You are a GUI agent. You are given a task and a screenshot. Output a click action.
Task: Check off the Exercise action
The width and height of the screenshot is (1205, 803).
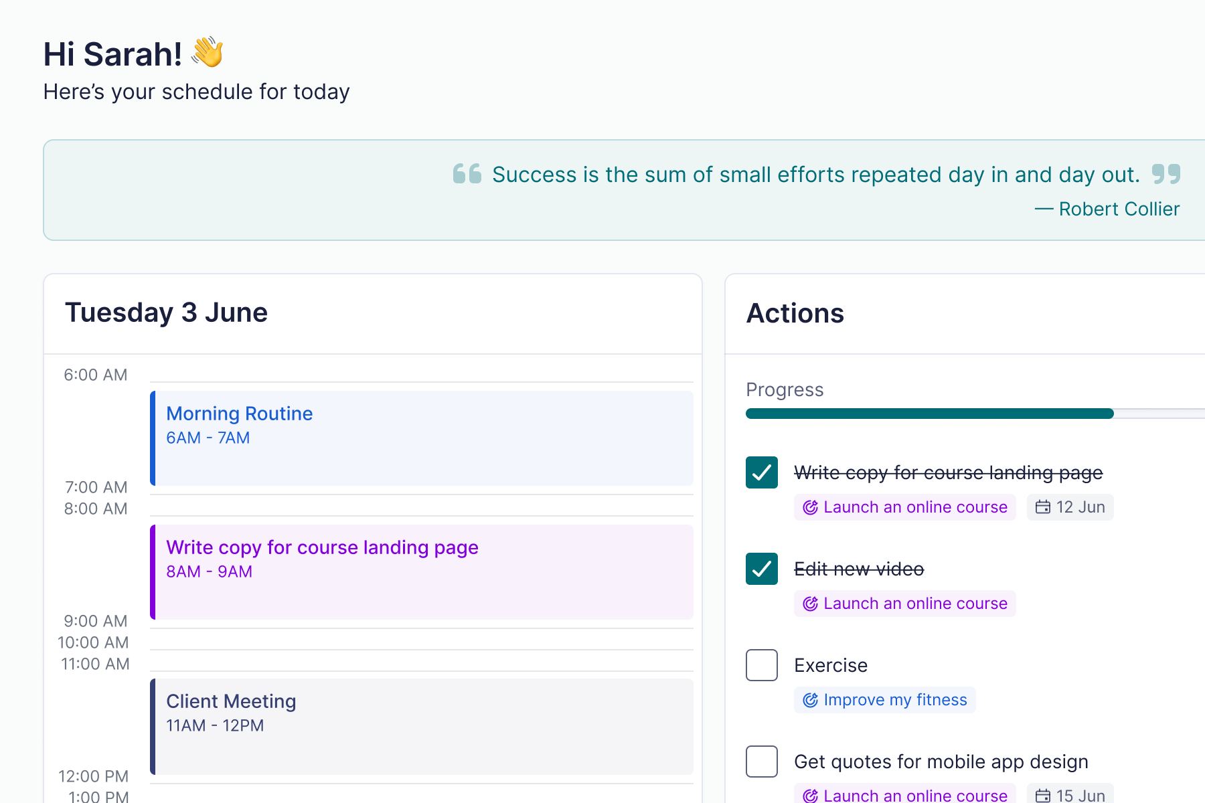pyautogui.click(x=762, y=665)
